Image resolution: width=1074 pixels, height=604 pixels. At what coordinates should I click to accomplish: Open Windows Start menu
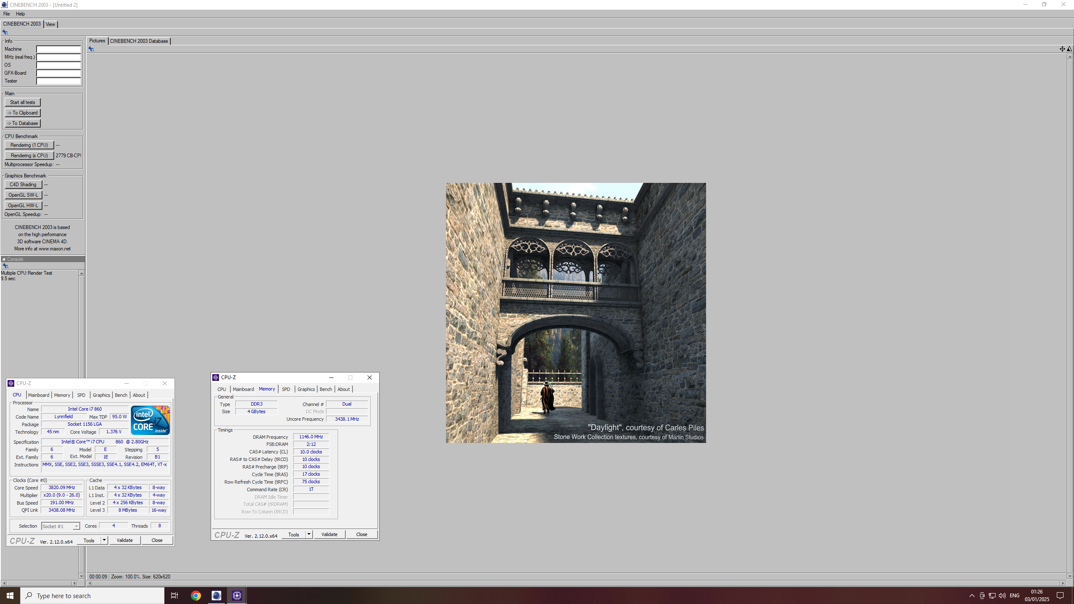(x=10, y=596)
